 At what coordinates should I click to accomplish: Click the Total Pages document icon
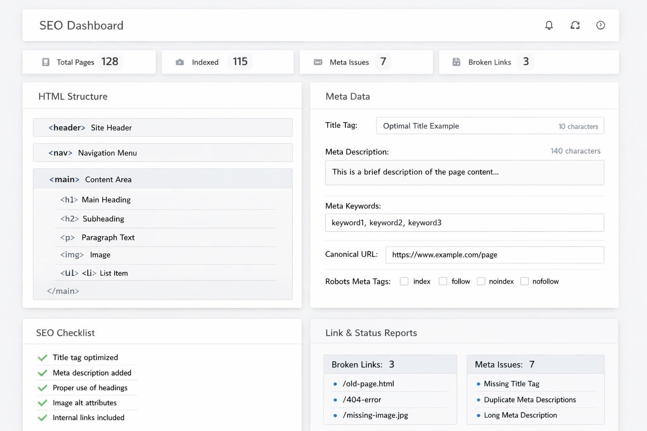[46, 62]
